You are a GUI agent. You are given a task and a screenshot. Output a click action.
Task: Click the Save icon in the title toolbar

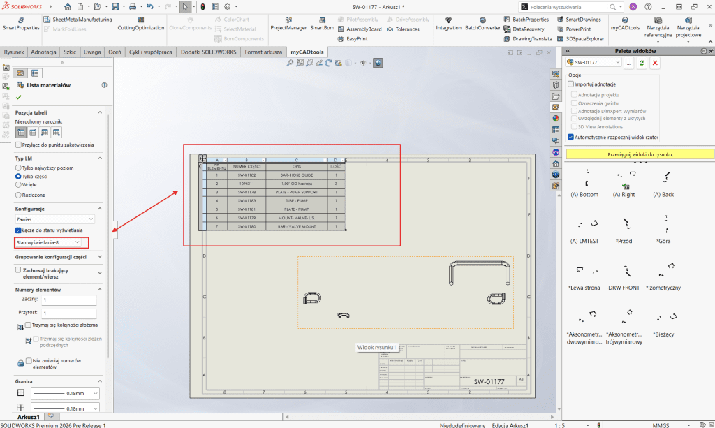[115, 6]
